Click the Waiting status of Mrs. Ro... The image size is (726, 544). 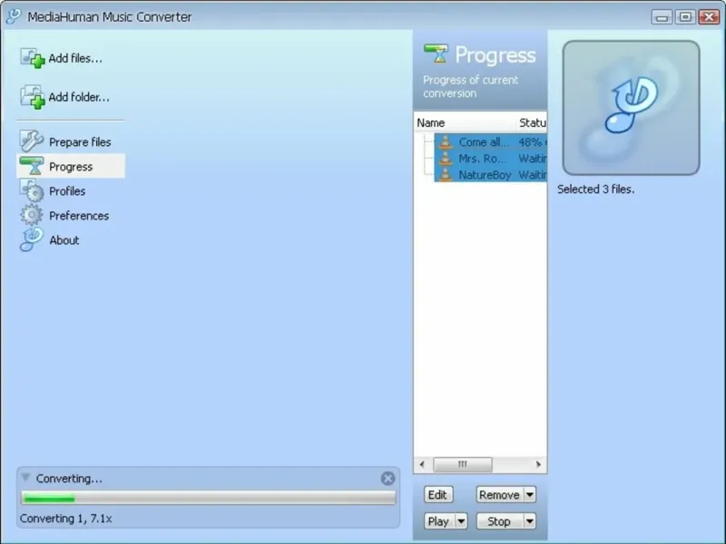tap(533, 158)
